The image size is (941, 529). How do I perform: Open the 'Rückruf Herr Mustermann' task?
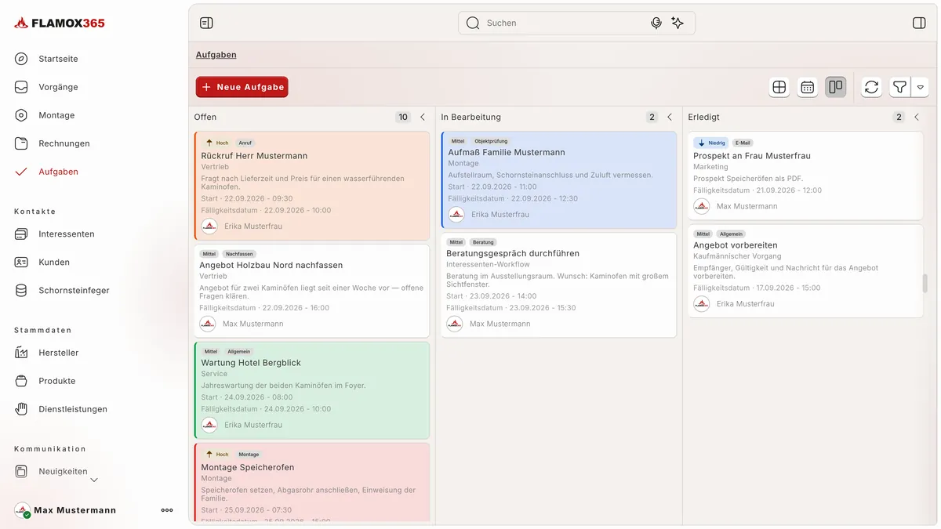pyautogui.click(x=312, y=186)
